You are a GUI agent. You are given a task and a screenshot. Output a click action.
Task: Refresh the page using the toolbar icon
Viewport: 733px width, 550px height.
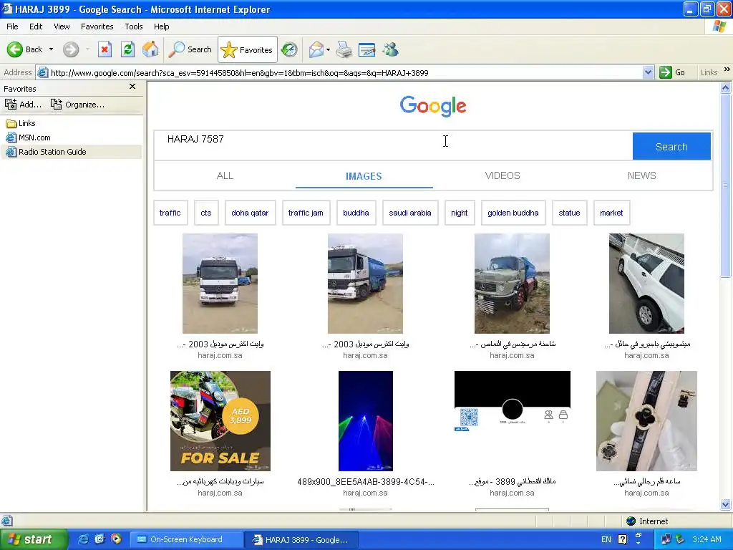(127, 49)
